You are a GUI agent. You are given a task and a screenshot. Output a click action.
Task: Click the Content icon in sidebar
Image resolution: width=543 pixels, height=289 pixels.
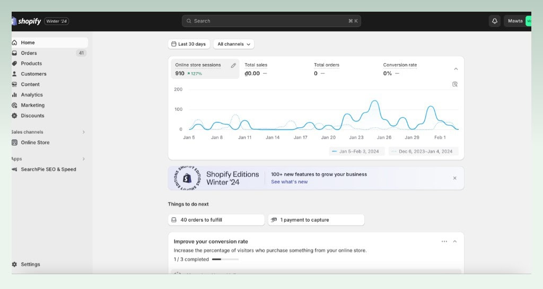14,84
